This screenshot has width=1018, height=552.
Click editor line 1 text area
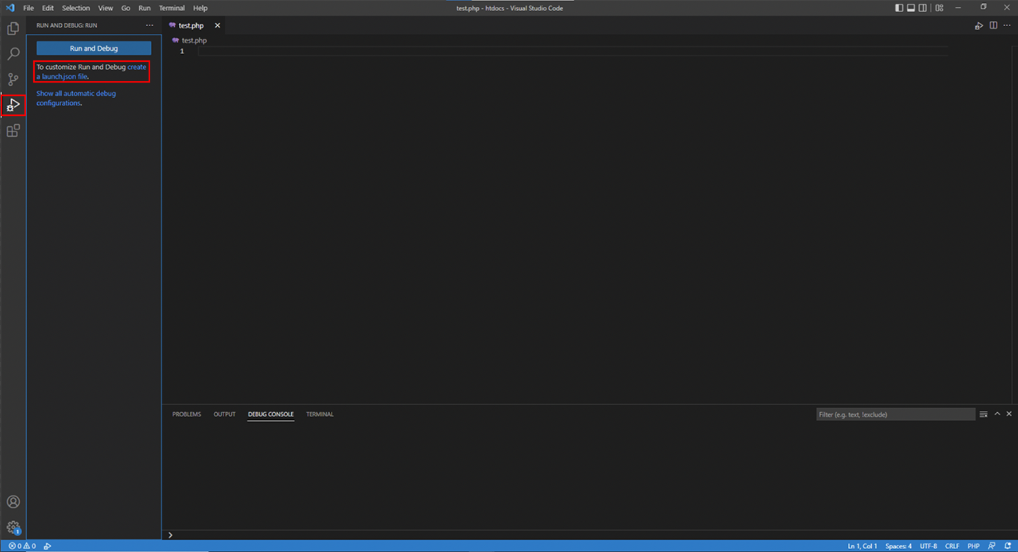click(x=573, y=51)
